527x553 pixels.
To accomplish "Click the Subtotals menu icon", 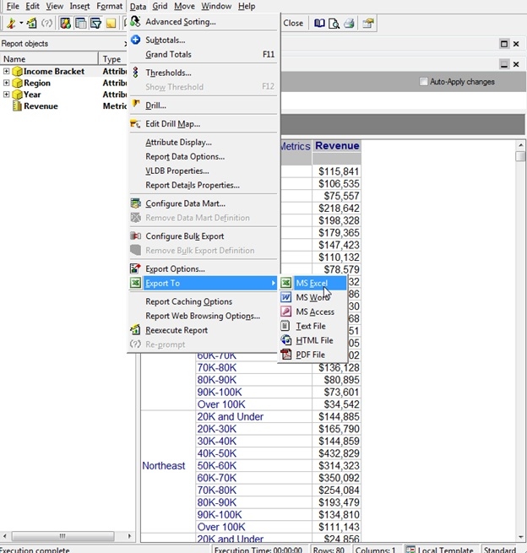I will (x=135, y=40).
